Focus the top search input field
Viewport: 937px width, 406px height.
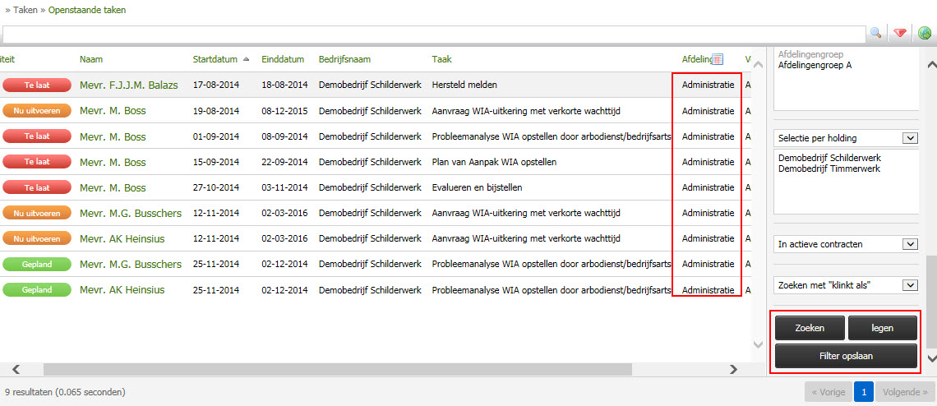pyautogui.click(x=433, y=34)
